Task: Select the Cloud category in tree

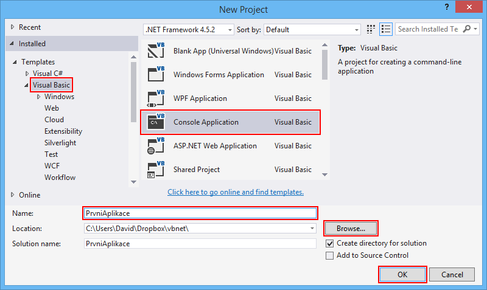Action: tap(54, 119)
